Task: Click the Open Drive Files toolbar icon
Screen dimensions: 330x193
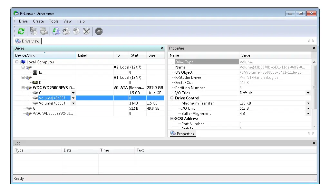Action: coord(34,31)
